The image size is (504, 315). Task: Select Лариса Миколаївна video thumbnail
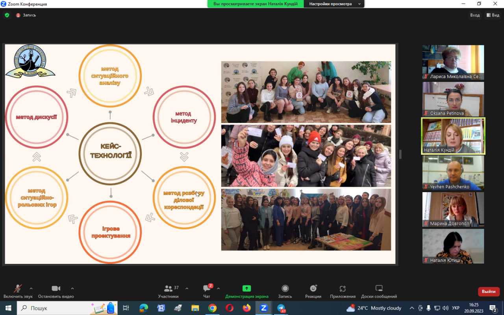click(453, 63)
